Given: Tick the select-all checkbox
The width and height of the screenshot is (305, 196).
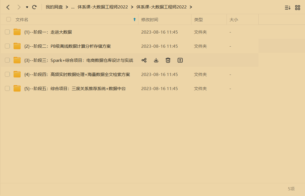Looking at the screenshot, I should coord(8,19).
